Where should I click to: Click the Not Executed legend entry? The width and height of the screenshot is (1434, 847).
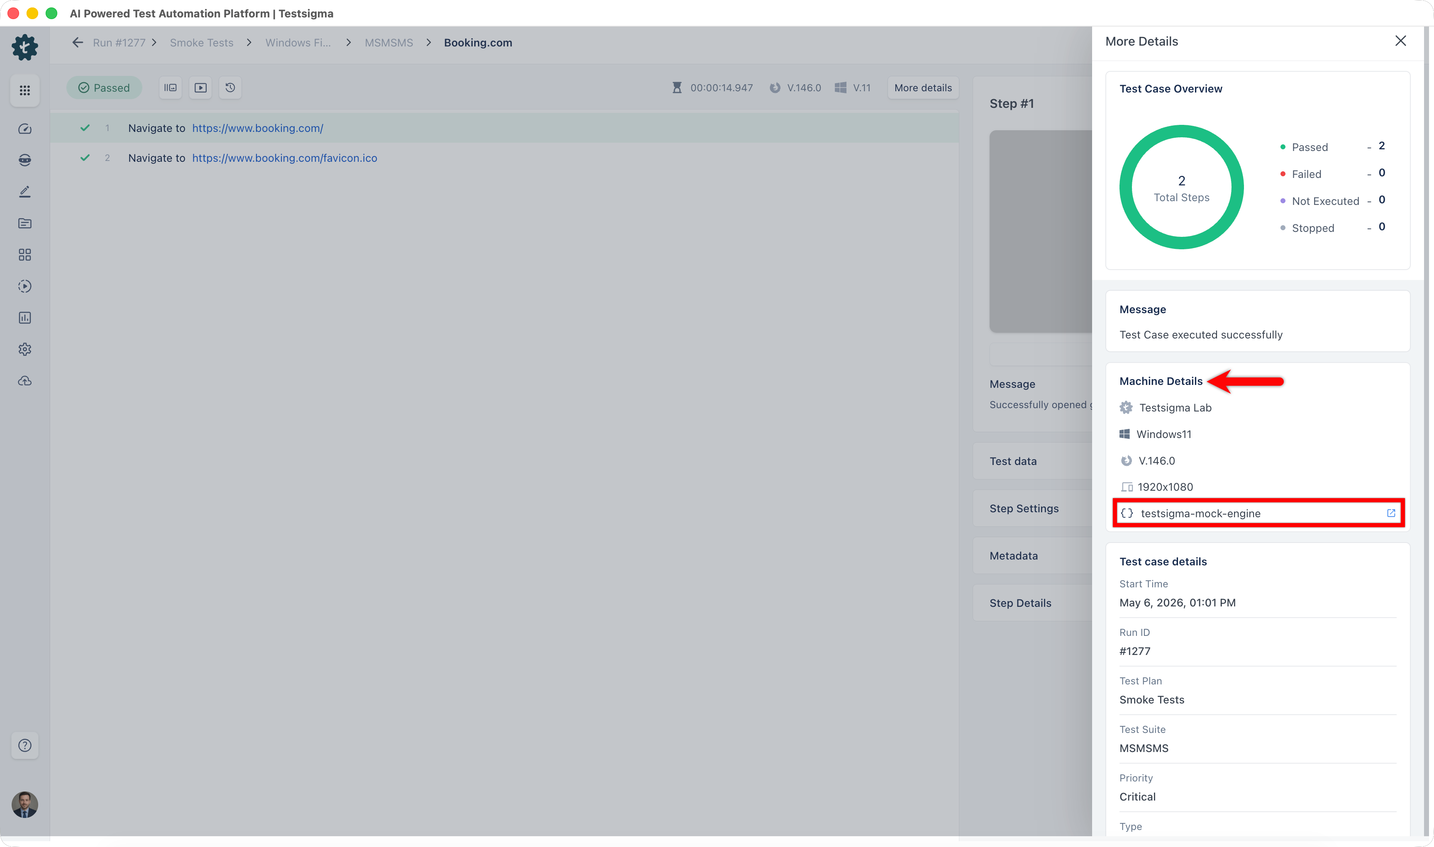pos(1332,200)
